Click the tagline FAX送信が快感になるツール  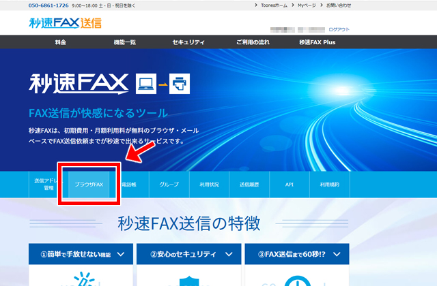click(98, 113)
